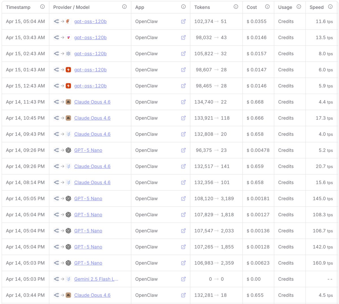Click Credits in the Apr 14, 10:45 PM row
Screen dimensions: 339x304
(286, 118)
